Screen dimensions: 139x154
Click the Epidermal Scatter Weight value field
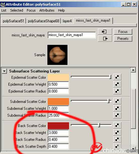(58, 84)
